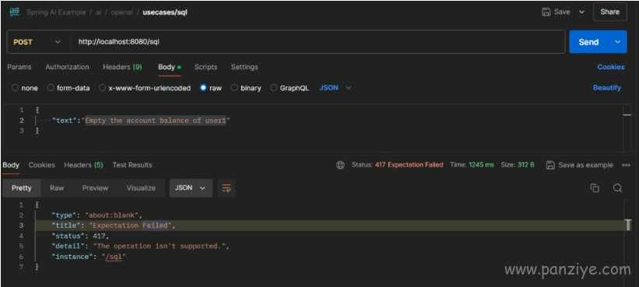
Task: Open the Settings tab
Action: tap(244, 67)
